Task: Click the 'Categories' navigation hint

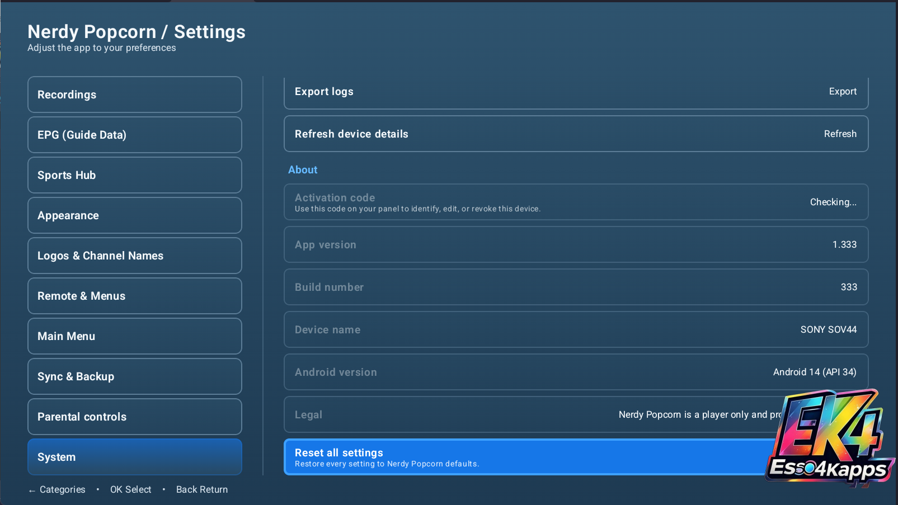Action: click(x=57, y=489)
